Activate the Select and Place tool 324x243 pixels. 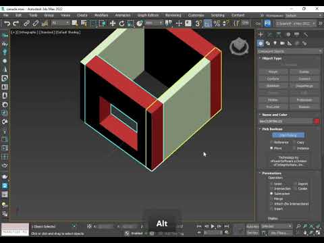[140, 24]
